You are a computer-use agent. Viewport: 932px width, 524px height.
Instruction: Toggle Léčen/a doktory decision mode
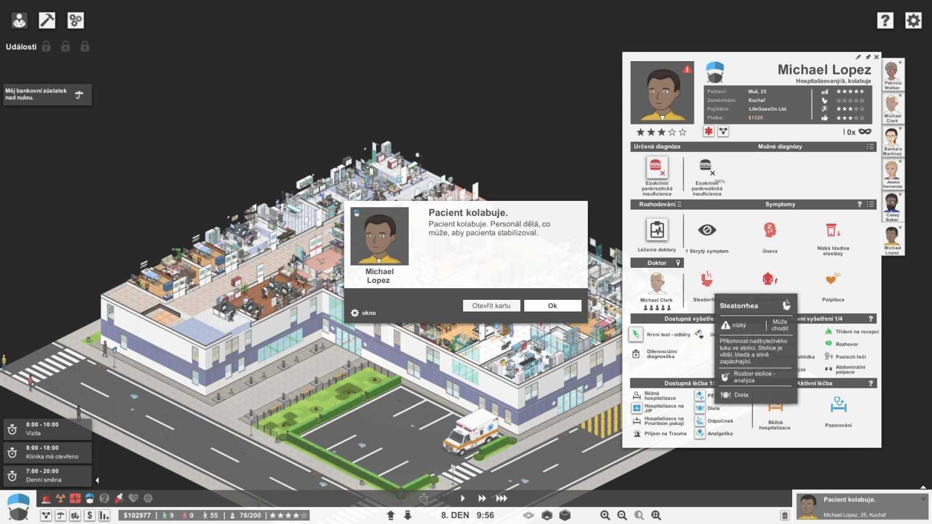point(656,230)
